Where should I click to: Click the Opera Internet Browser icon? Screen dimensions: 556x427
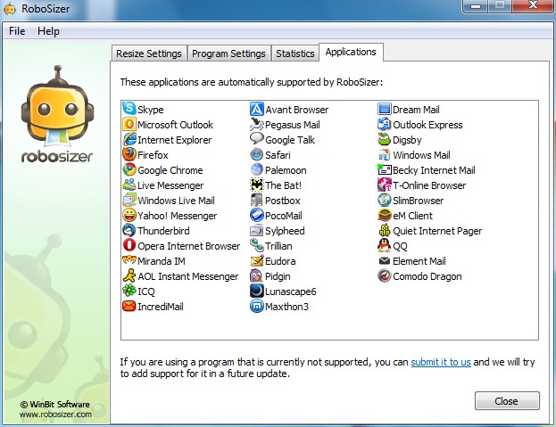pos(129,245)
